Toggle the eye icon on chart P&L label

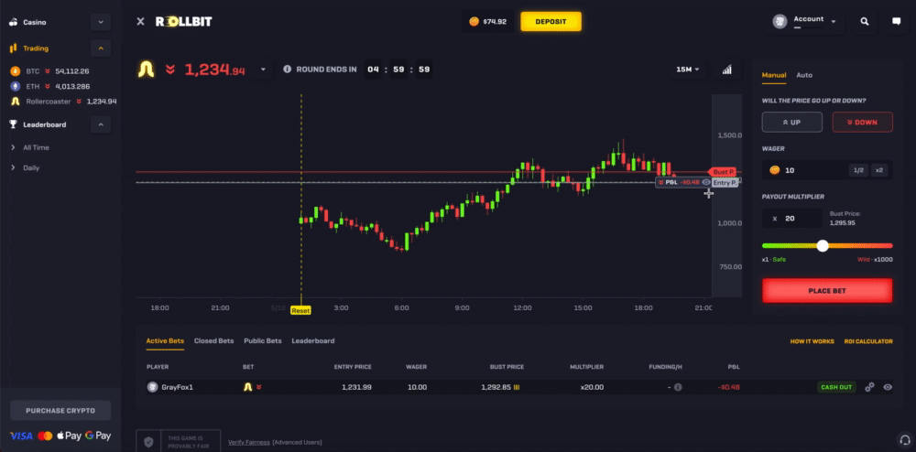[706, 182]
